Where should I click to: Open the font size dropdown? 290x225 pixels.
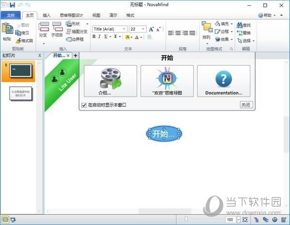[143, 29]
